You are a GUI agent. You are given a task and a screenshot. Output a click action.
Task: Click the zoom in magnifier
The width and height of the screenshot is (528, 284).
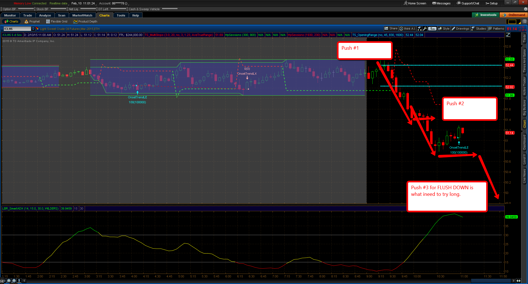tap(9, 281)
